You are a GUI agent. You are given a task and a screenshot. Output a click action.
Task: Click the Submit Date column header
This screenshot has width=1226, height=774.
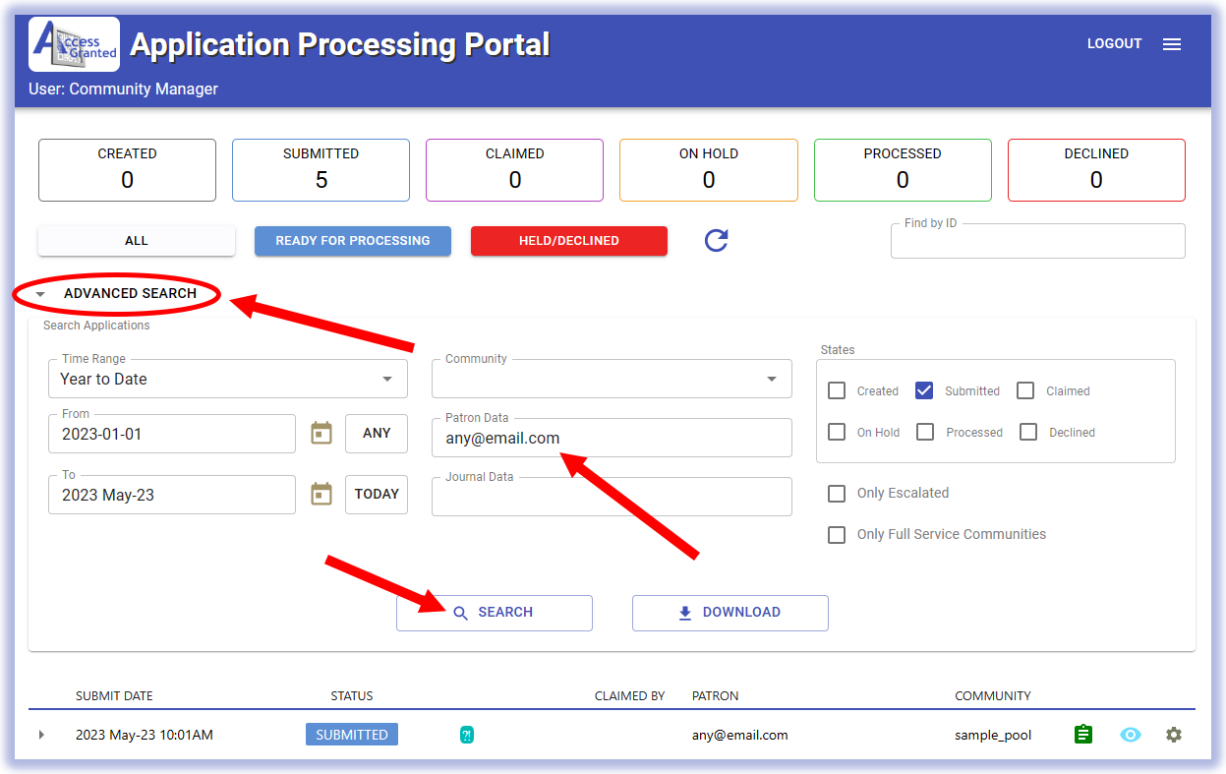pyautogui.click(x=114, y=695)
